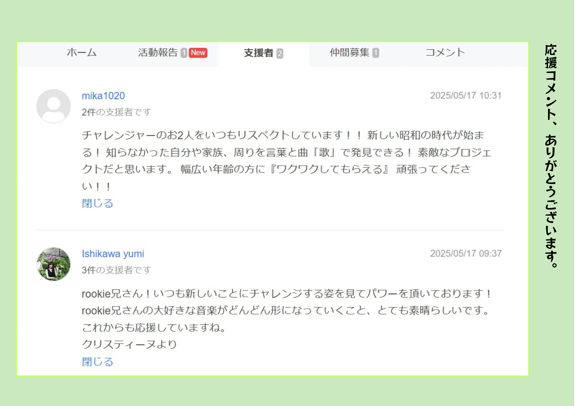Click the 2025/05/17 09:37 timestamp
Screen dimensions: 575x406
click(466, 254)
